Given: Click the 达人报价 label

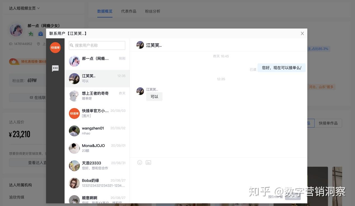Looking at the screenshot, I should click(x=17, y=122).
